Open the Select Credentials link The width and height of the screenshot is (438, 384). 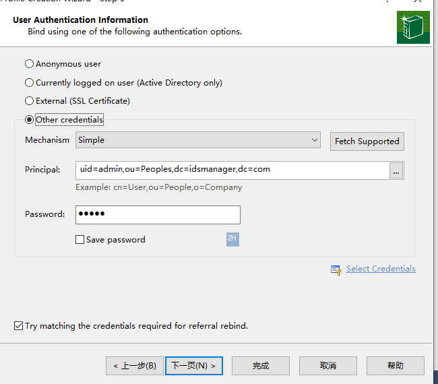tap(381, 269)
